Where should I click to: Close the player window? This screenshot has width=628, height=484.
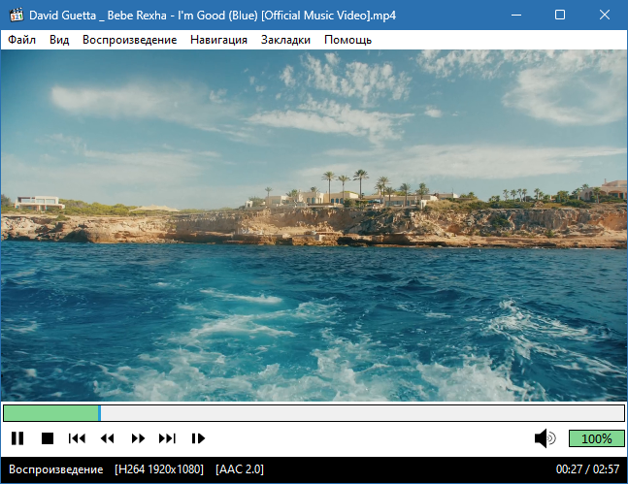point(605,16)
